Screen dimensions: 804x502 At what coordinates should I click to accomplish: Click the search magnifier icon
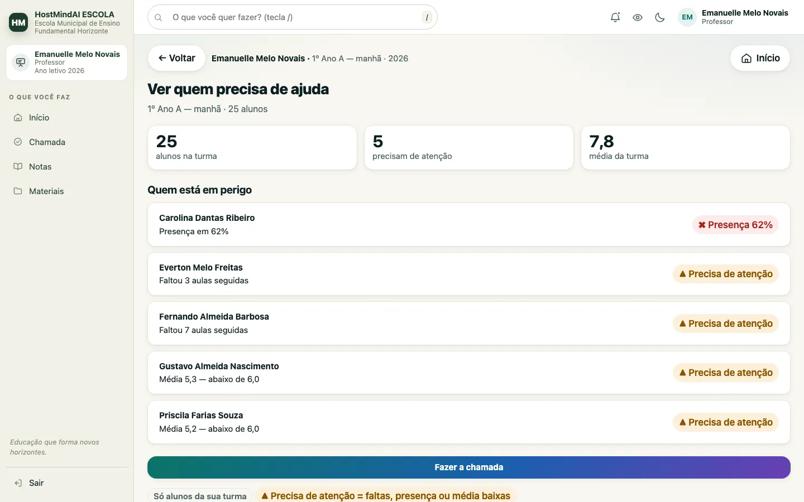pos(159,17)
